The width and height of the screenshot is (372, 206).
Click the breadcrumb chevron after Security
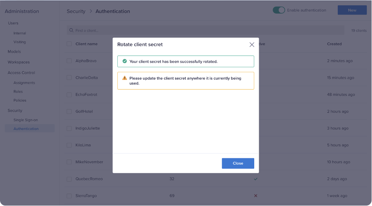[91, 11]
